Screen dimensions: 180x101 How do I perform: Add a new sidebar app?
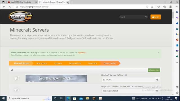click(177, 62)
